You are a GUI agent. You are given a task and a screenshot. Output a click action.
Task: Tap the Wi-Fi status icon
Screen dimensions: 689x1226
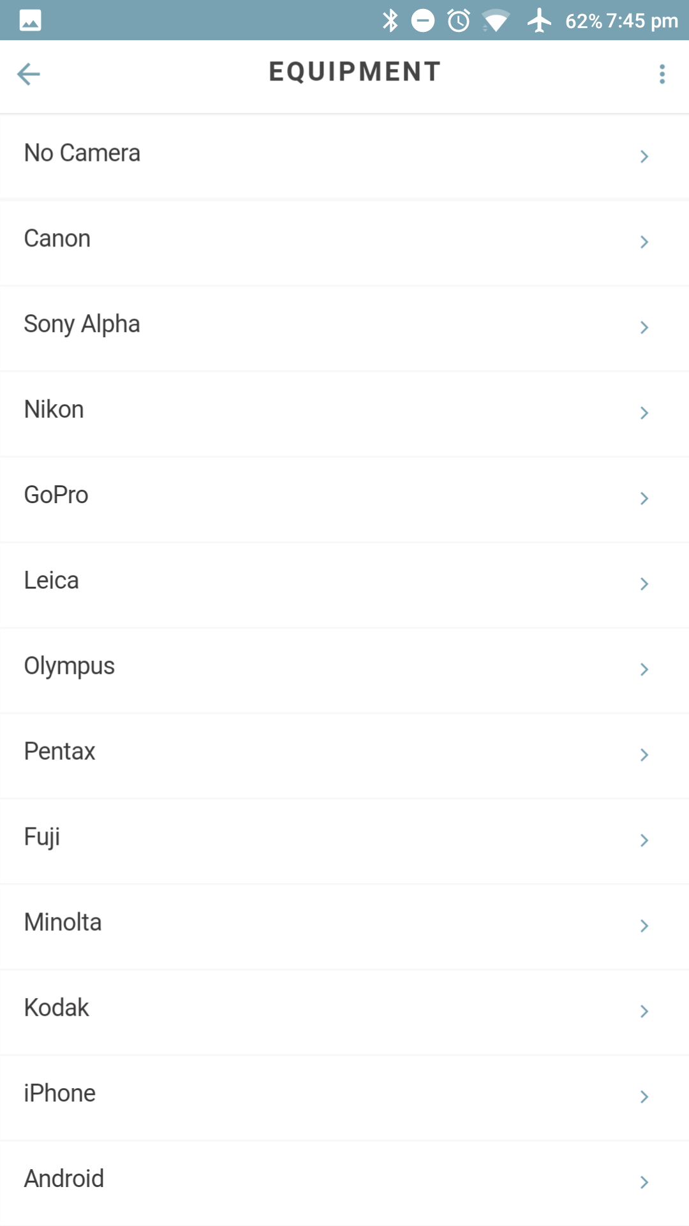496,21
